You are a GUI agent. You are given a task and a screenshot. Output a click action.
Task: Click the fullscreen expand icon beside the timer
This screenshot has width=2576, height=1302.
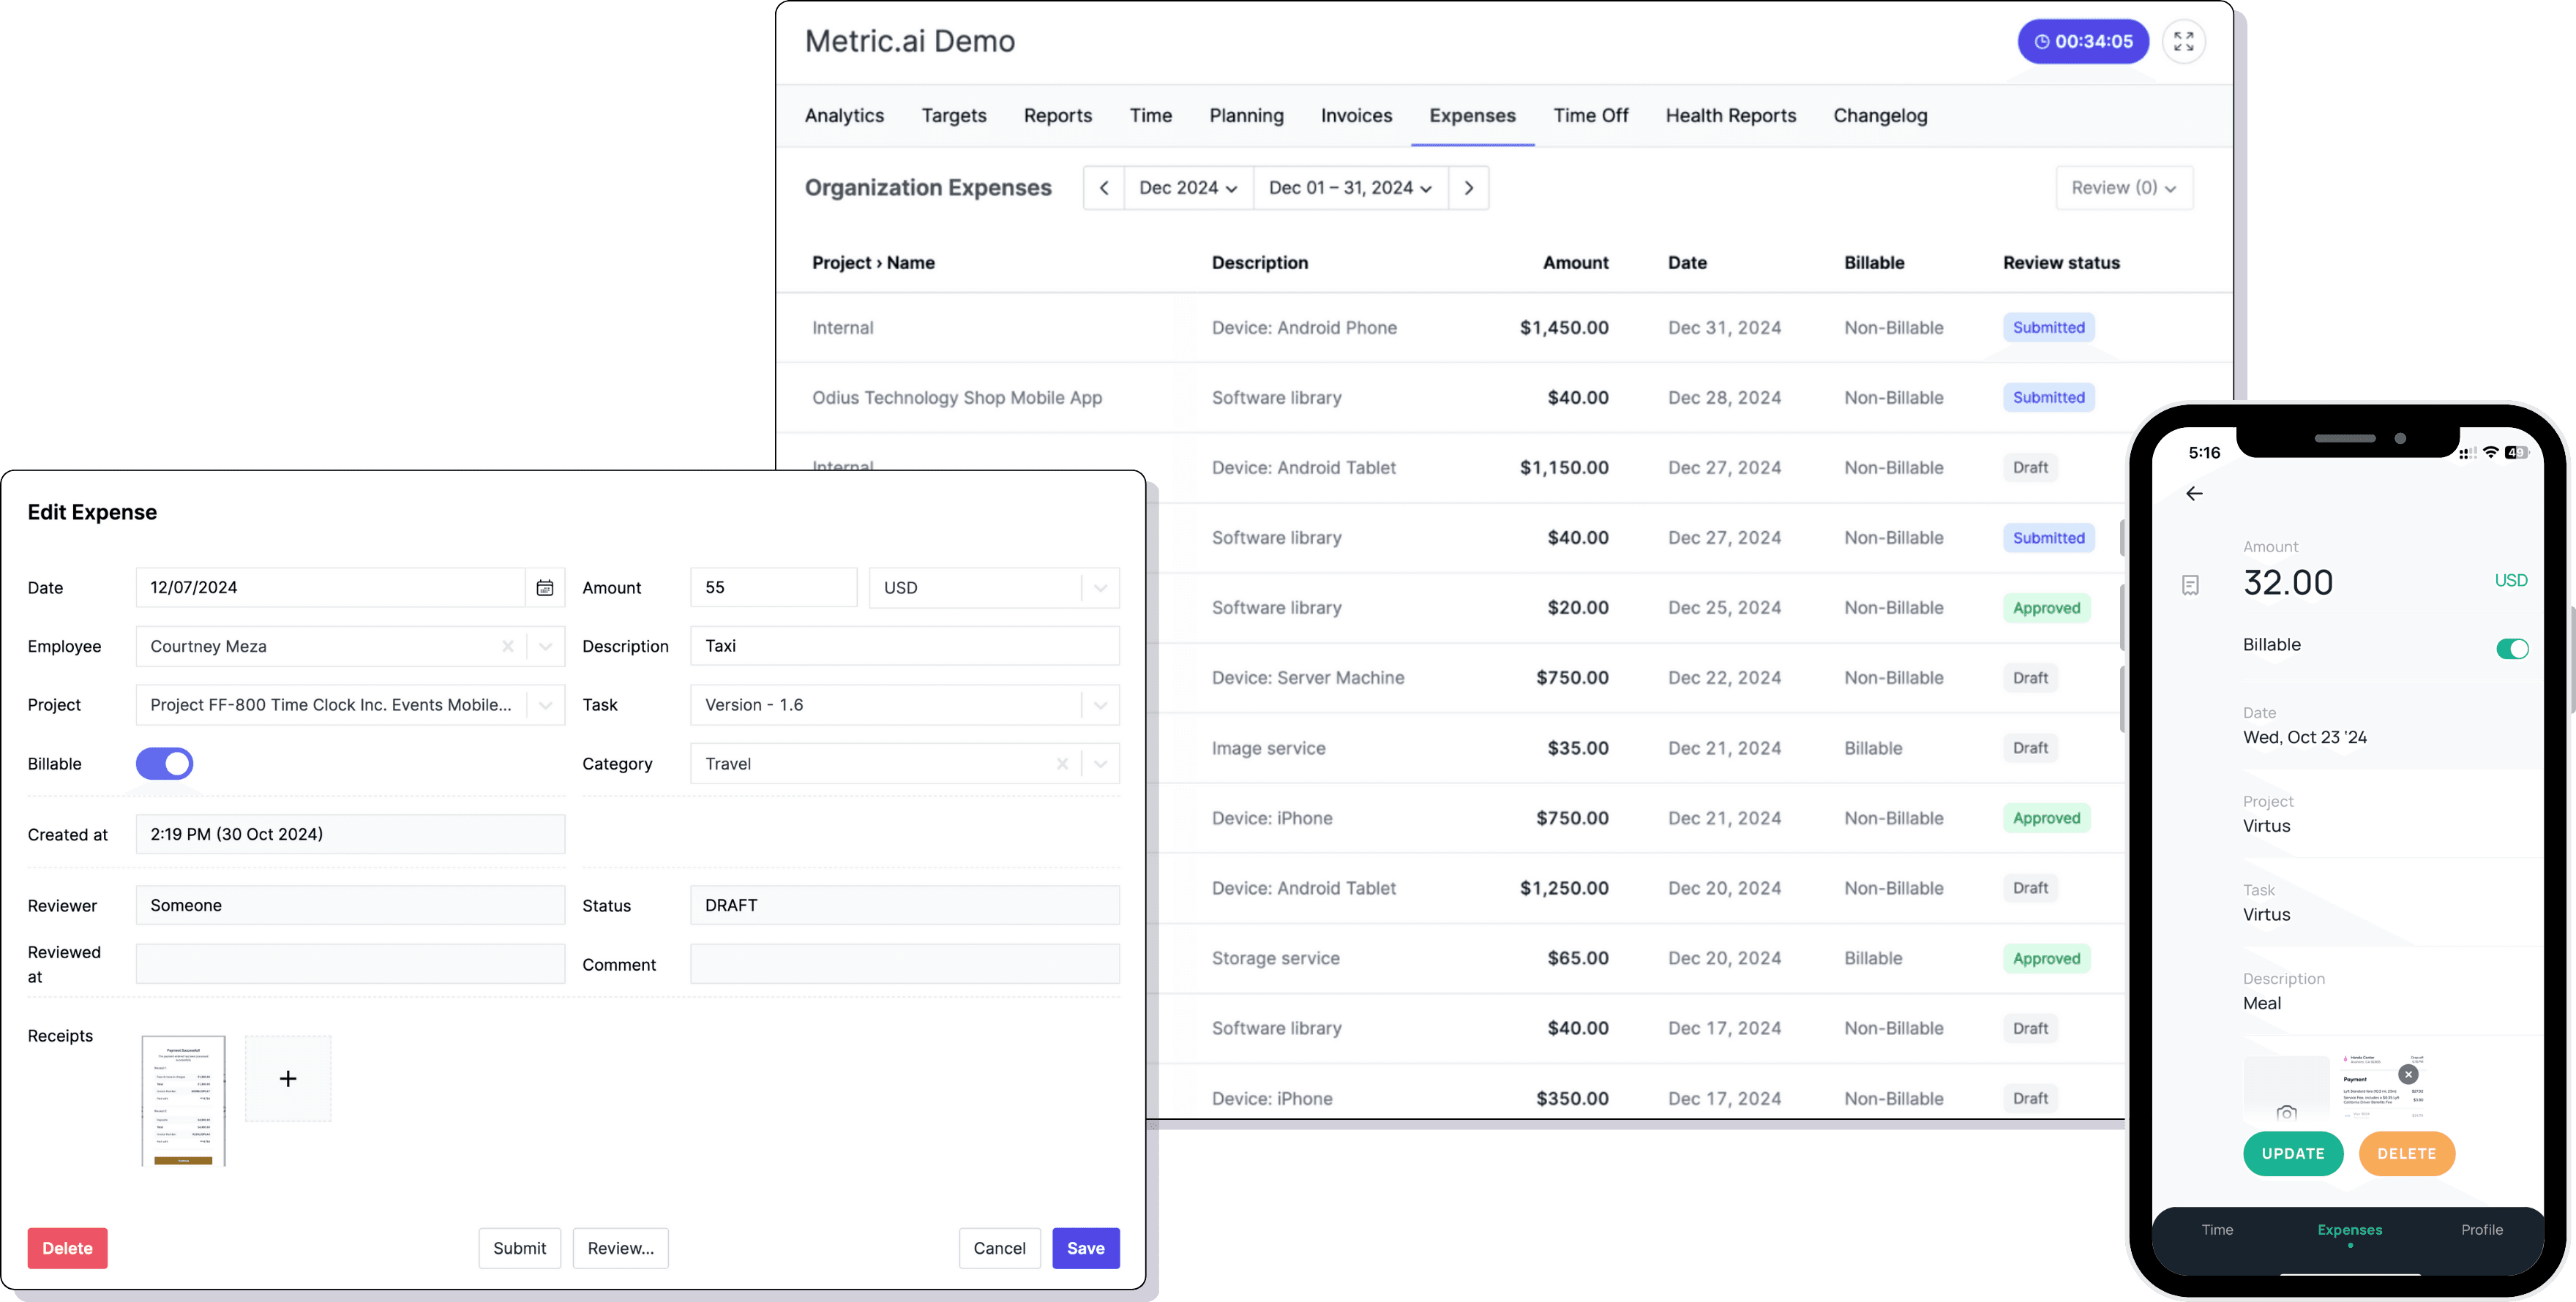pyautogui.click(x=2185, y=41)
